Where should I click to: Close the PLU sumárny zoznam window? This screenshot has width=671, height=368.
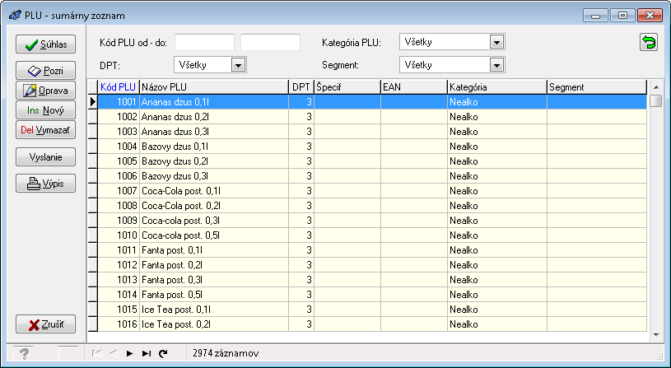coord(650,16)
